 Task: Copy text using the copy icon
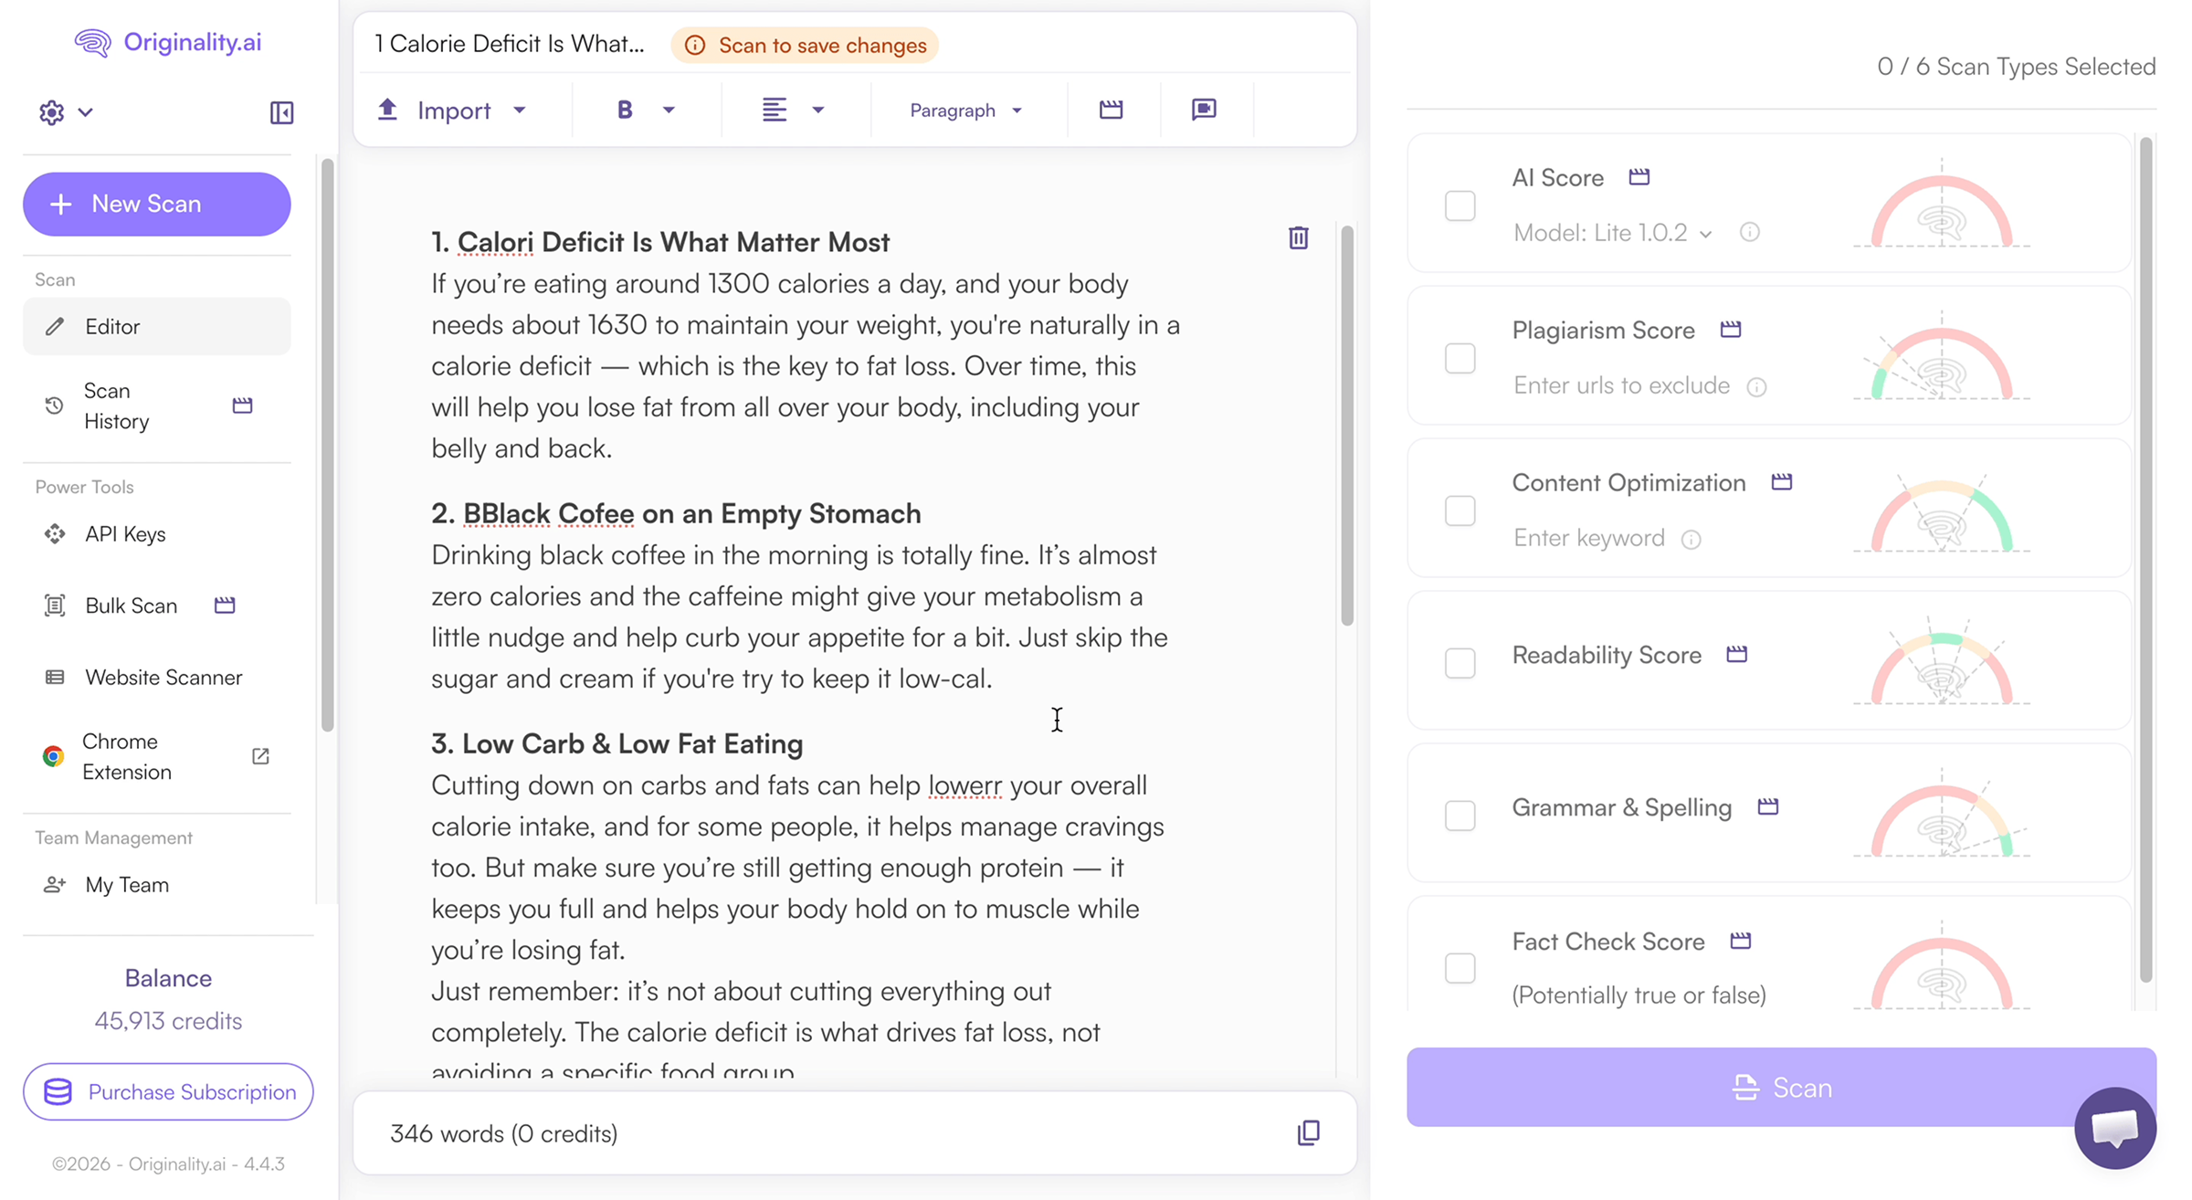1308,1132
